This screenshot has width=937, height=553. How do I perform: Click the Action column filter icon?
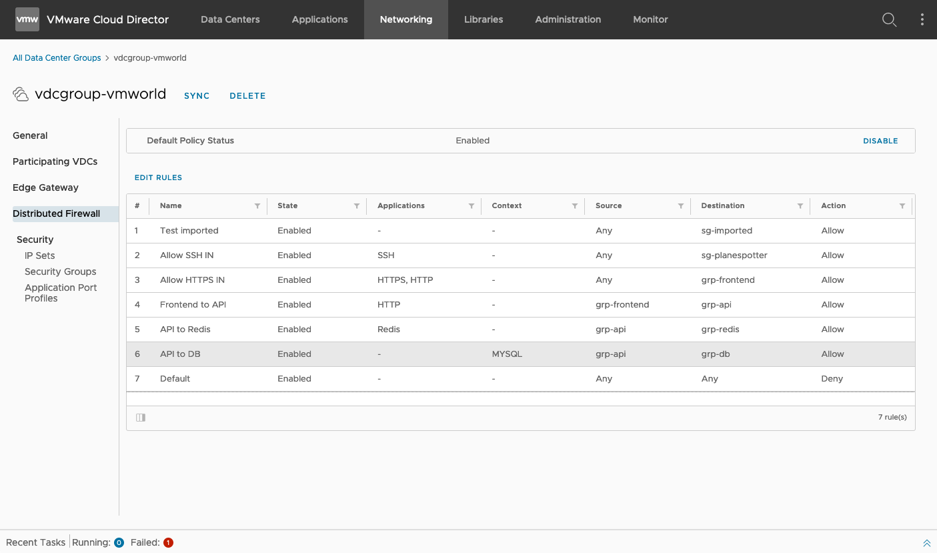pyautogui.click(x=902, y=206)
